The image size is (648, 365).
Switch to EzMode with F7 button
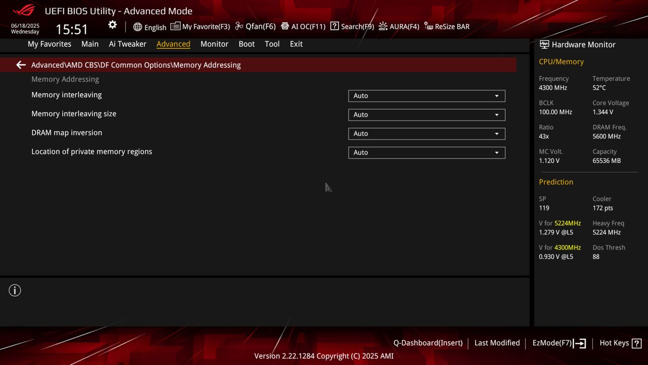tap(558, 343)
